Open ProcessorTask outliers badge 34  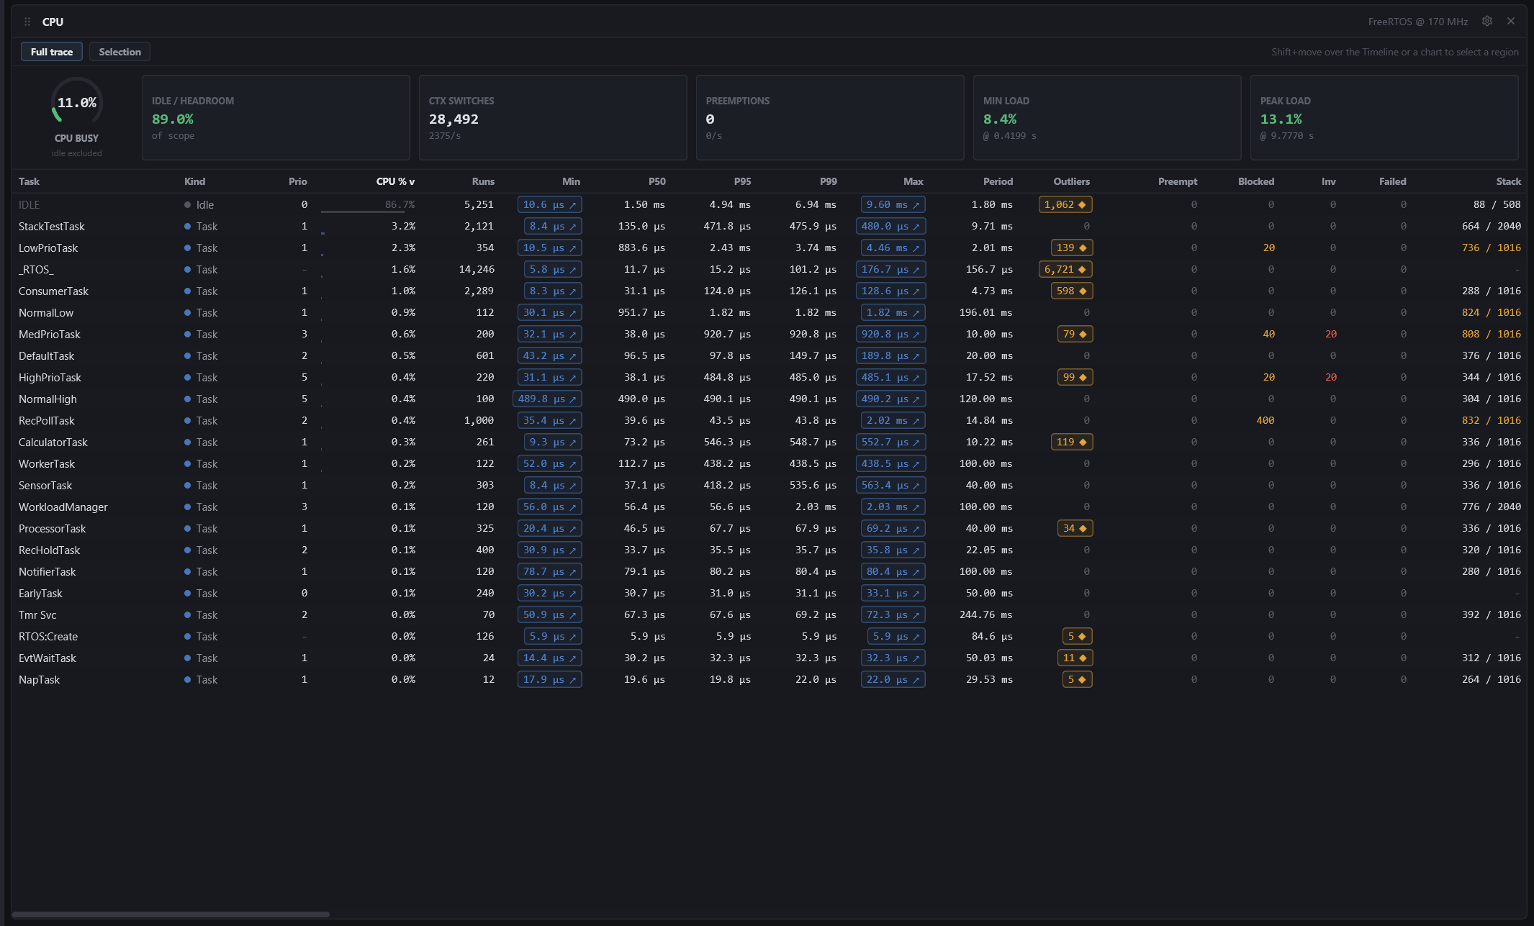coord(1075,528)
